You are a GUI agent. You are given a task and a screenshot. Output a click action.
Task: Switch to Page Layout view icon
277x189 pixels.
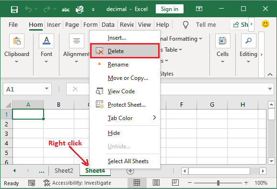pos(156,183)
